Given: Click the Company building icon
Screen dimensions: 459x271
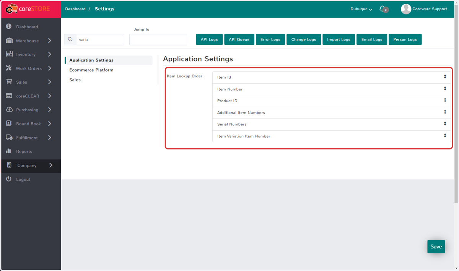Looking at the screenshot, I should coord(10,165).
